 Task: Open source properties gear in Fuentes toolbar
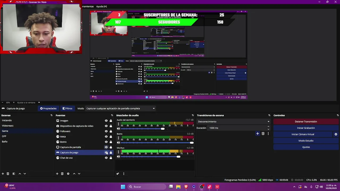click(x=68, y=174)
